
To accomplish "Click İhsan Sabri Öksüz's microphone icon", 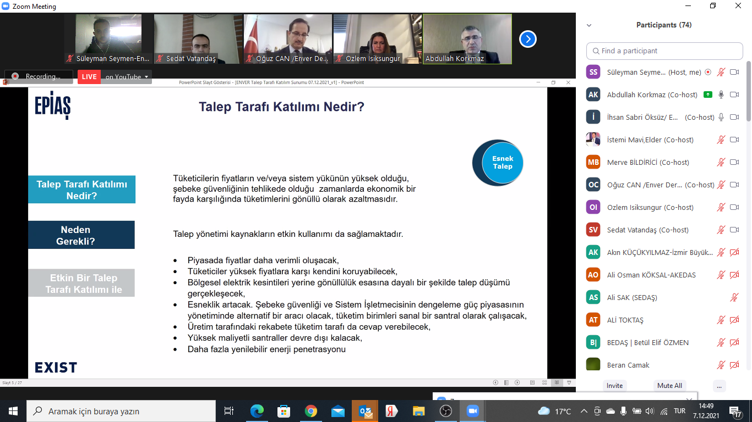I will click(x=721, y=117).
